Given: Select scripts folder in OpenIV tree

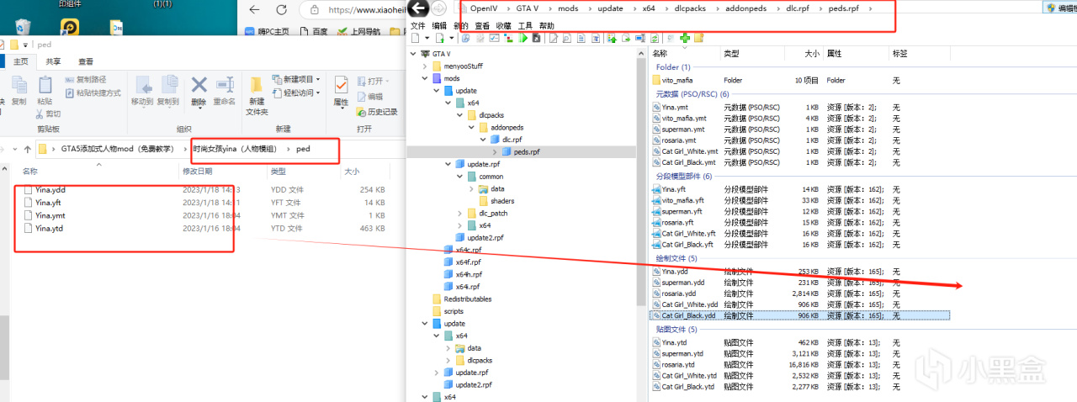Looking at the screenshot, I should click(448, 311).
